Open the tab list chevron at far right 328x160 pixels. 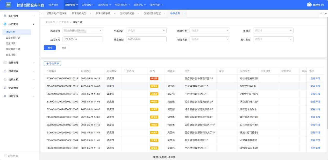click(326, 13)
